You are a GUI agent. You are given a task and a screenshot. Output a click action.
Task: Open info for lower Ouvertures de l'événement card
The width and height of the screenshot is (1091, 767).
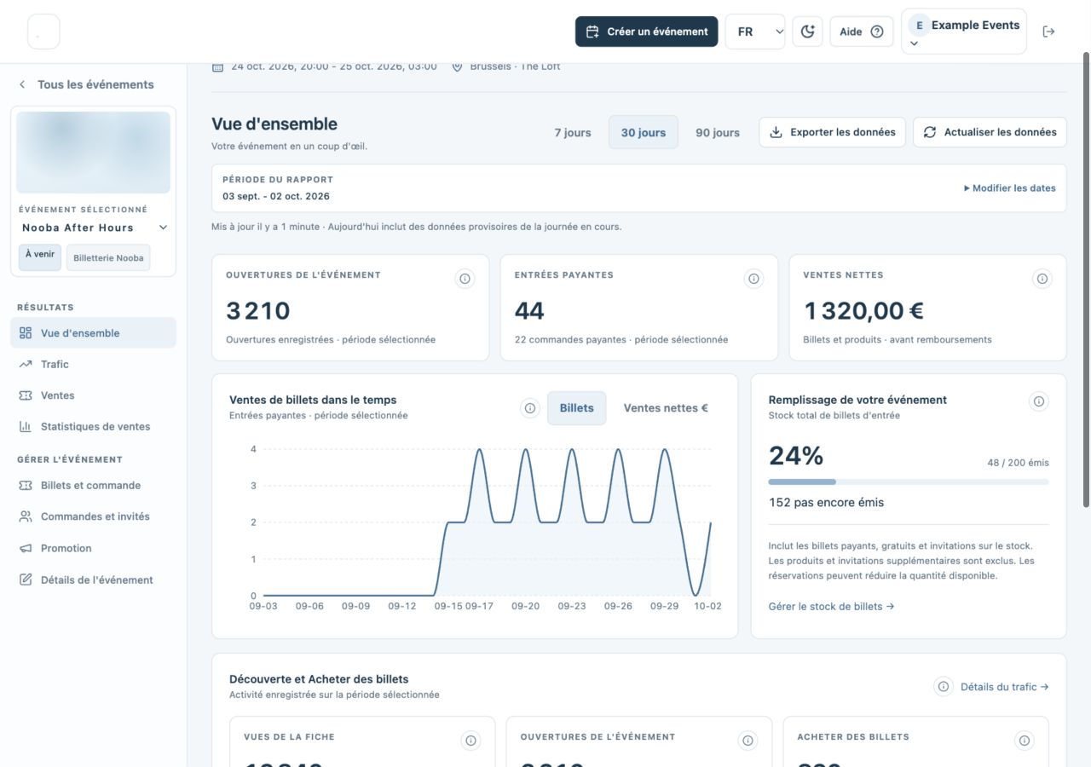[x=748, y=741]
